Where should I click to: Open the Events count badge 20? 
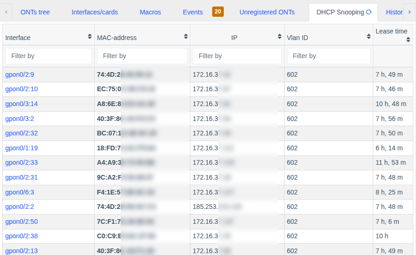coord(218,12)
